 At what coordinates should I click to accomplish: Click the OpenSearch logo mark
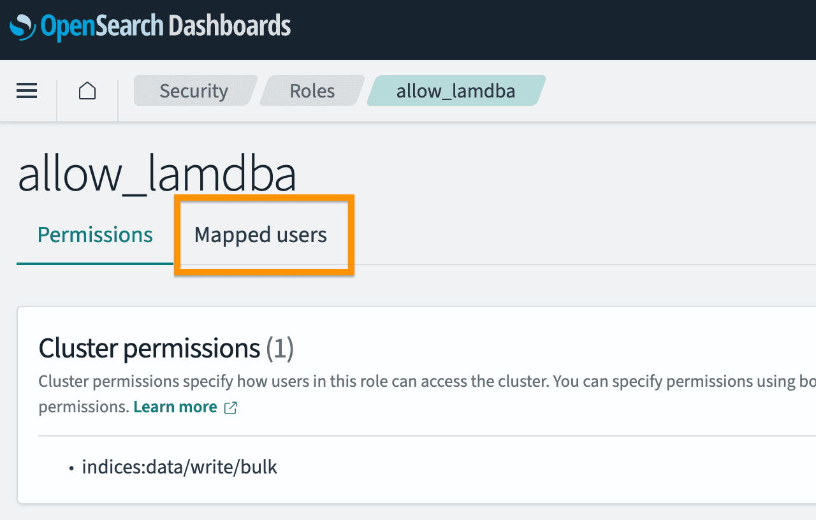click(22, 27)
